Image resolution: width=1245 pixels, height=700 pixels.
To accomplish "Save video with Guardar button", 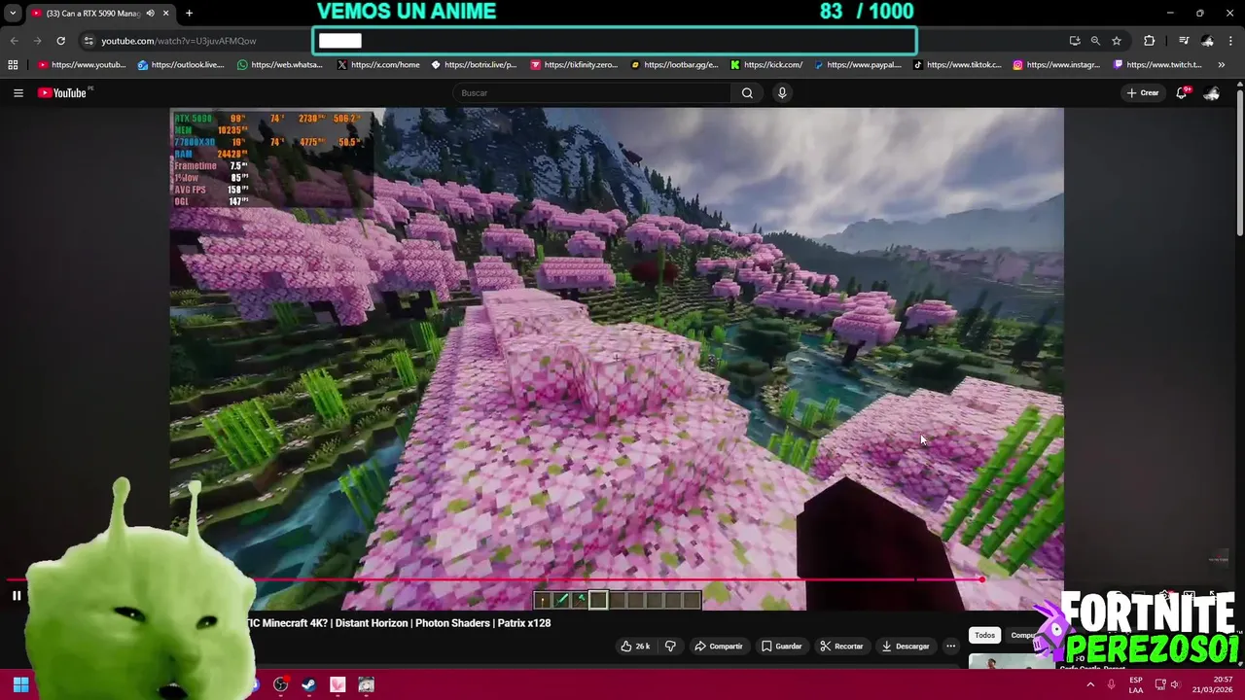I will click(x=782, y=646).
